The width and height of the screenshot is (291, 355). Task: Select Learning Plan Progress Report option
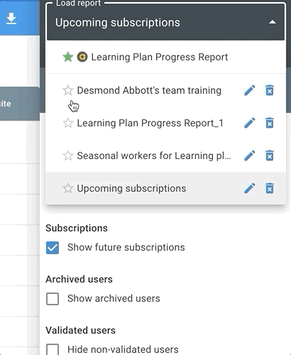coord(160,57)
